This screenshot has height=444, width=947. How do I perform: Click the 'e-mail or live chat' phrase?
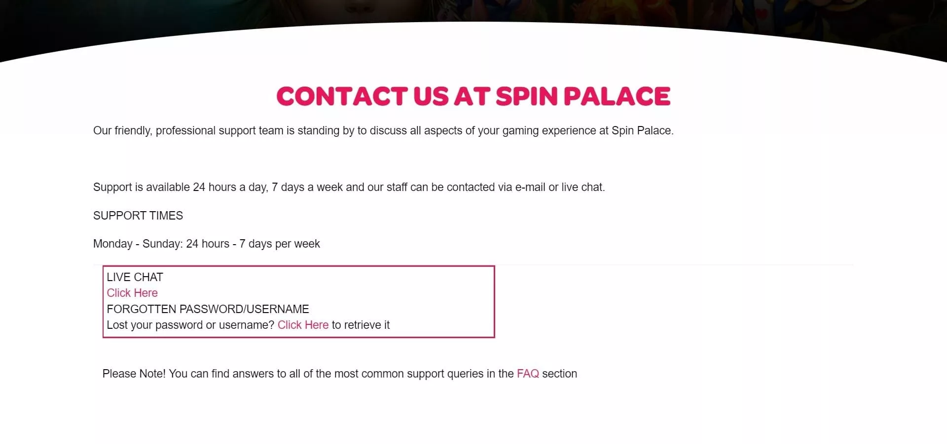(559, 187)
